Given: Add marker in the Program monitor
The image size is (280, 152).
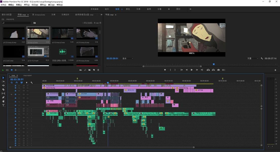Looking at the screenshot, I should pyautogui.click(x=165, y=70).
